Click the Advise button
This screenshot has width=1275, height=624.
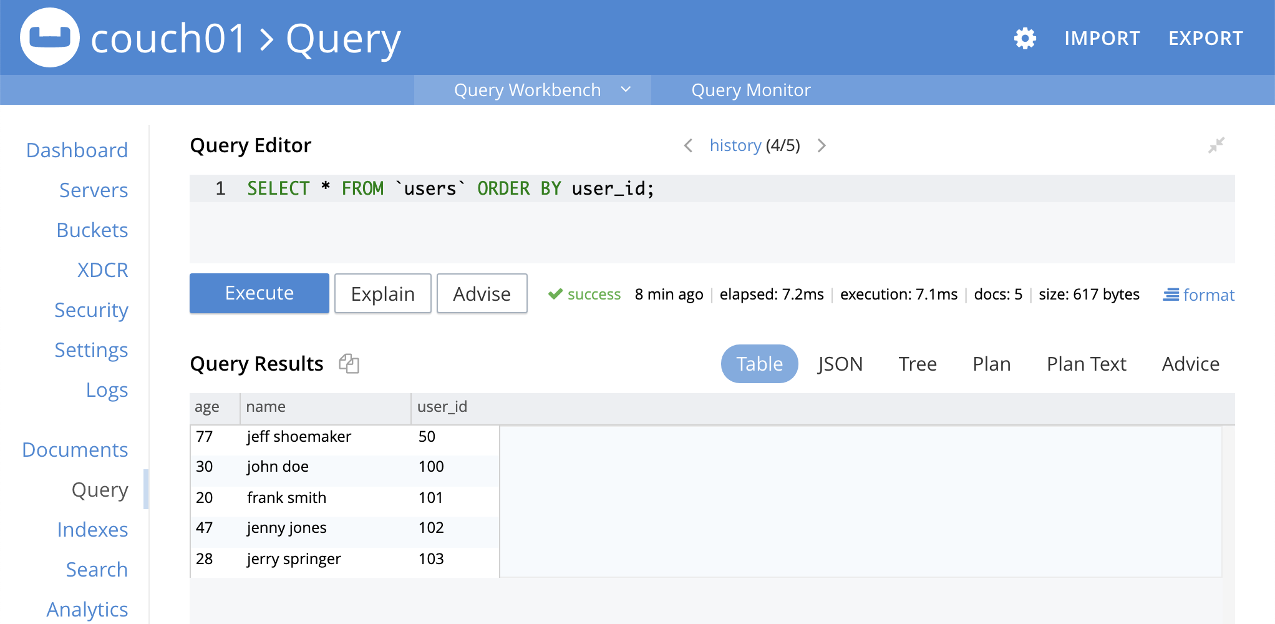click(x=482, y=293)
